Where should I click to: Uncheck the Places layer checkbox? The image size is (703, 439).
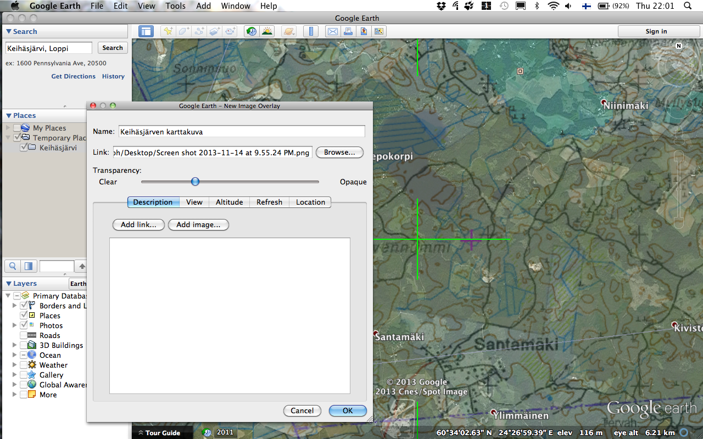point(24,316)
